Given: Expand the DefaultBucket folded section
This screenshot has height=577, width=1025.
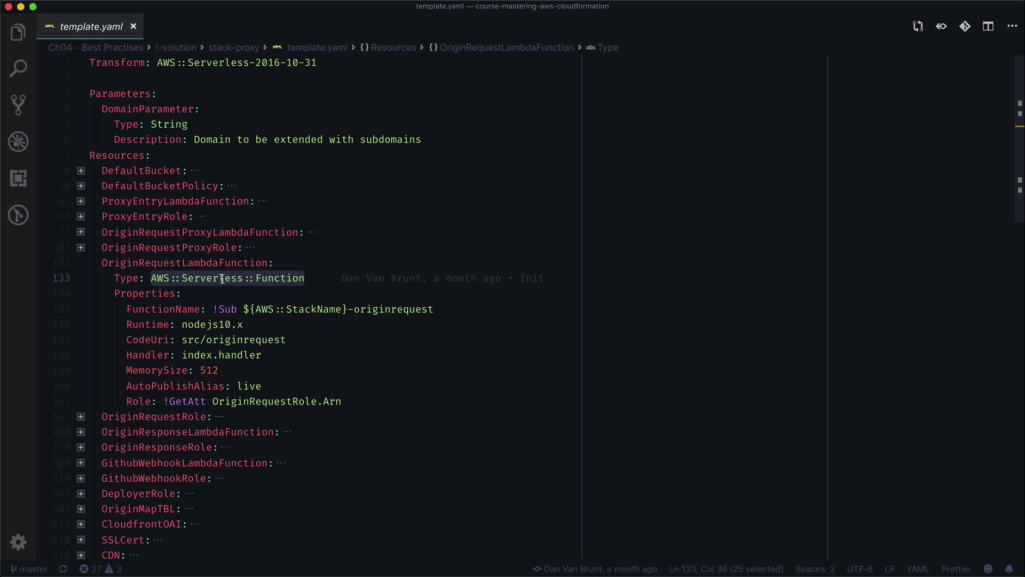Looking at the screenshot, I should (81, 171).
